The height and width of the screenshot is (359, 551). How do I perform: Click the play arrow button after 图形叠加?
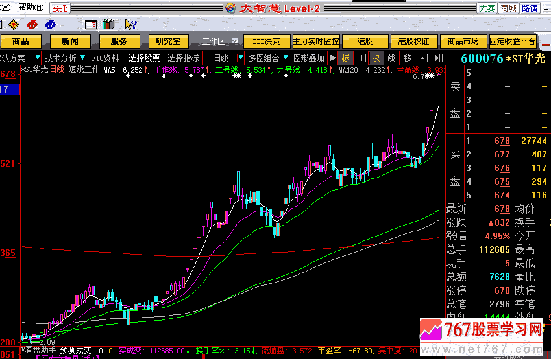(x=333, y=58)
